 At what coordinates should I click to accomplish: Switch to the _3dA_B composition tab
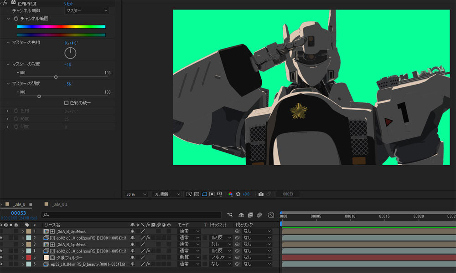19,205
